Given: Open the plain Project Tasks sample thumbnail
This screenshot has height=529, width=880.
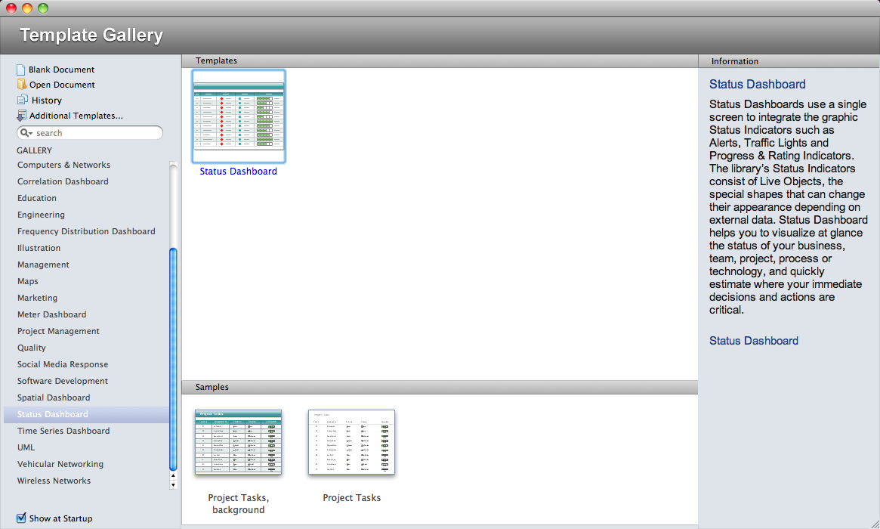Looking at the screenshot, I should coord(351,443).
